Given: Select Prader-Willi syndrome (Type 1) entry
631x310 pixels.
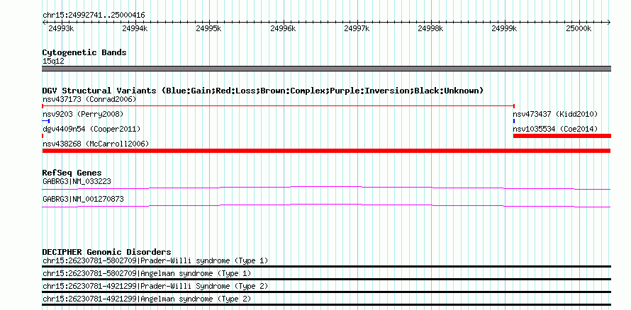Looking at the screenshot, I should [155, 261].
